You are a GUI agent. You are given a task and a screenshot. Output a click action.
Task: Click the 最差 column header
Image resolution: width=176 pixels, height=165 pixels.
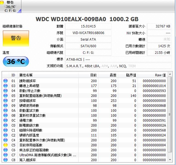pos(108,75)
